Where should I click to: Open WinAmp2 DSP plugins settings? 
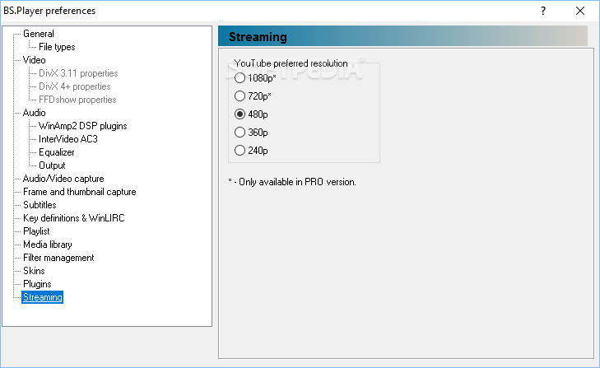[x=82, y=126]
